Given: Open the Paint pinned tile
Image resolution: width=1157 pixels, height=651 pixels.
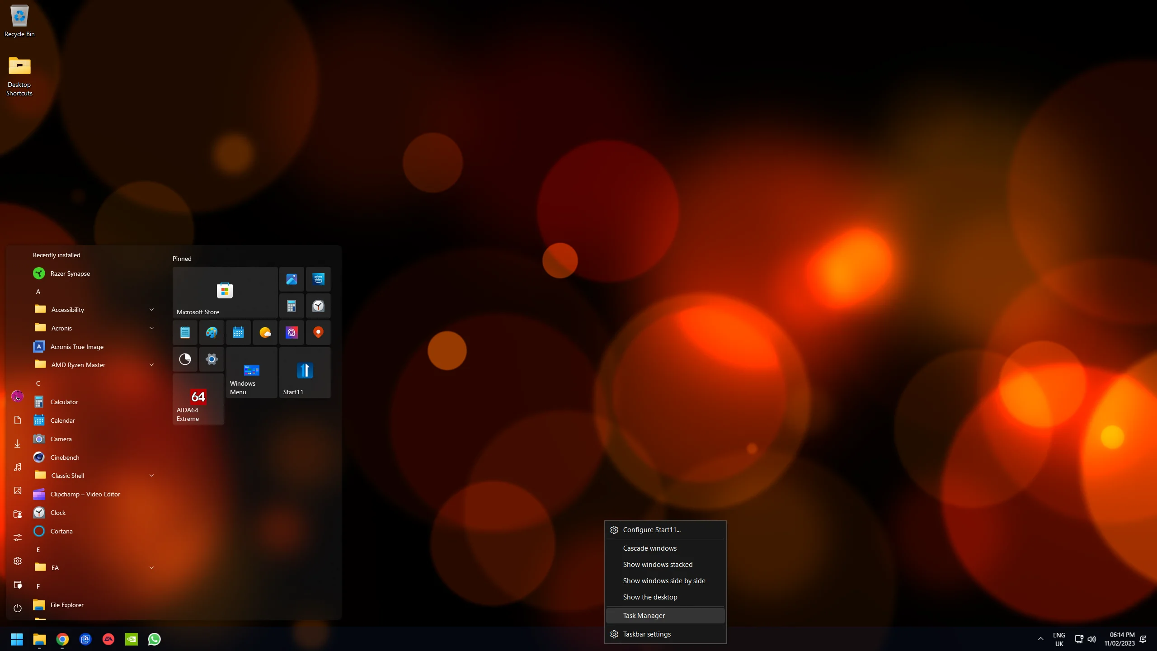Looking at the screenshot, I should [212, 333].
